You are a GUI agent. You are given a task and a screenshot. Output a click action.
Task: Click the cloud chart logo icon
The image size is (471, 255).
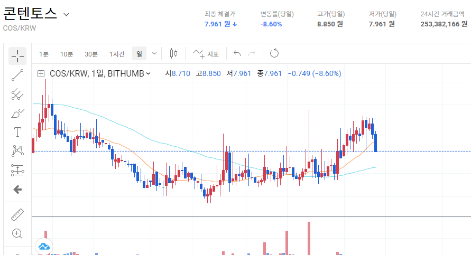coord(44,247)
